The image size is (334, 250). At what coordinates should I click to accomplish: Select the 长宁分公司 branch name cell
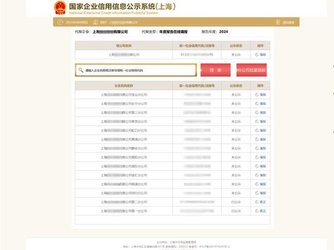124,103
